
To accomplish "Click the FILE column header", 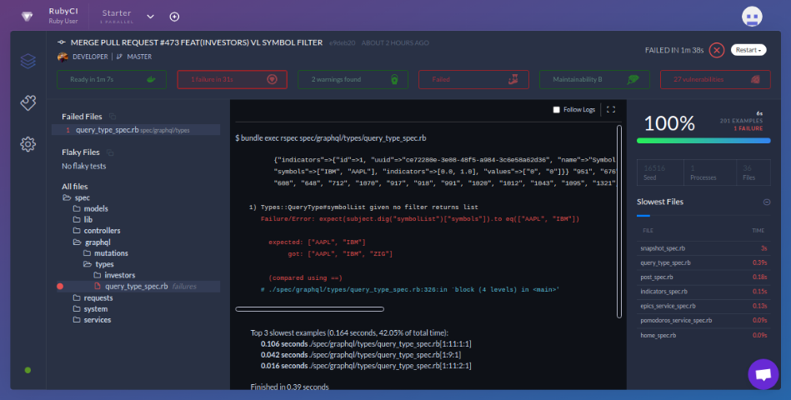I will 648,231.
